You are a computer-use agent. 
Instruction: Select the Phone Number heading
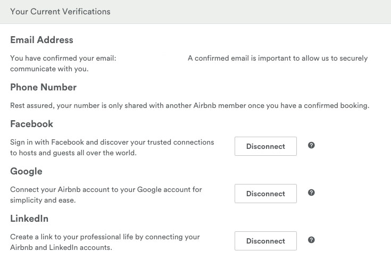tap(44, 87)
